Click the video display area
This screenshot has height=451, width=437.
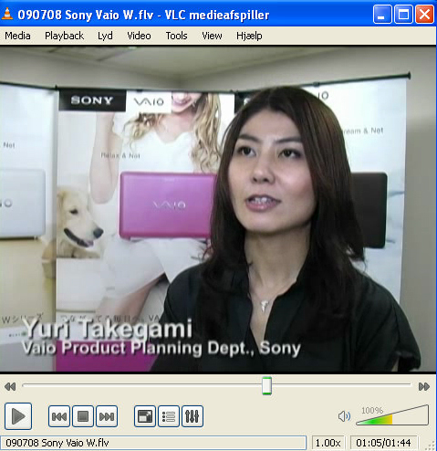(218, 209)
